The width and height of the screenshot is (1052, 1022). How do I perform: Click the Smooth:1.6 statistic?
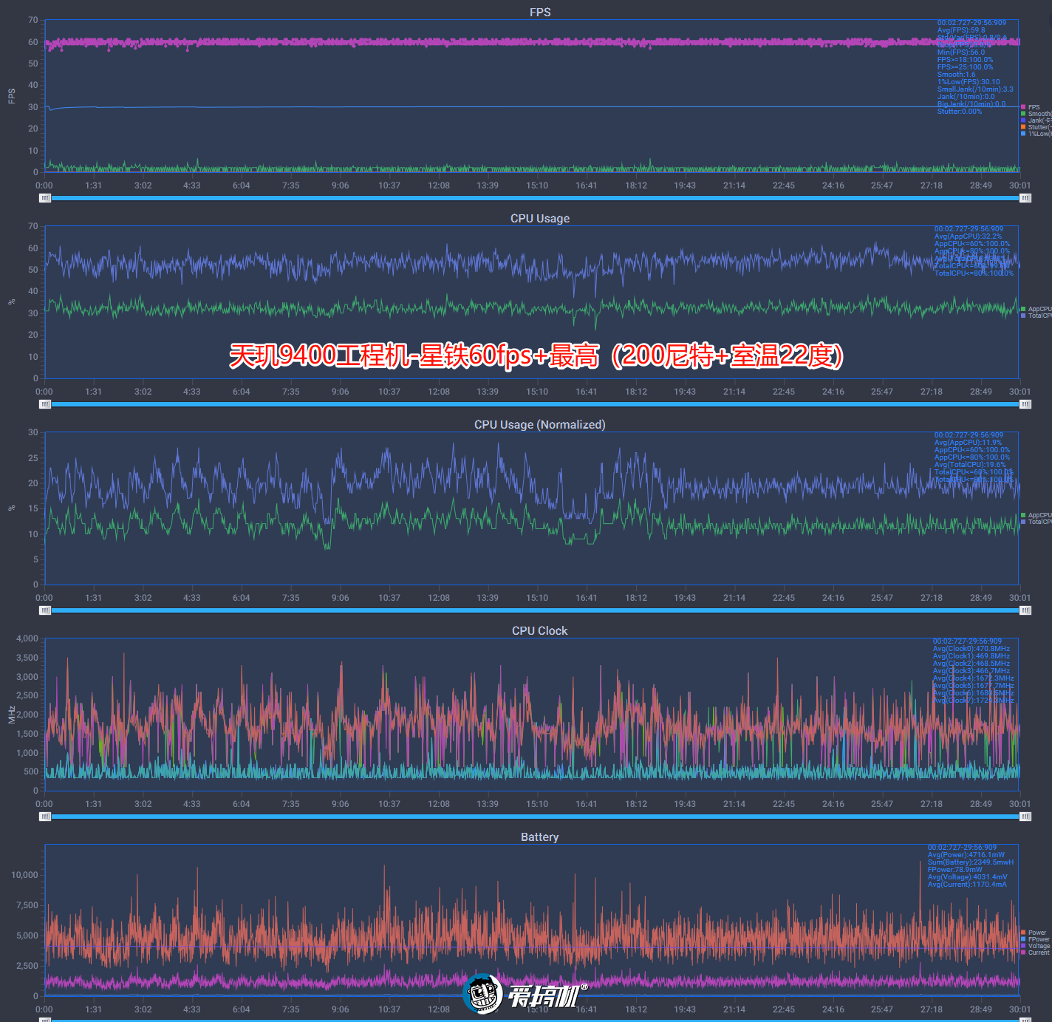click(956, 75)
